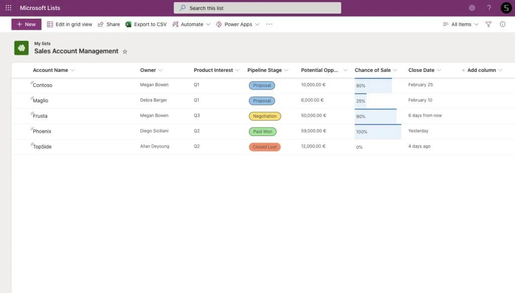Image resolution: width=515 pixels, height=293 pixels.
Task: Open the information details pane icon
Action: (502, 24)
